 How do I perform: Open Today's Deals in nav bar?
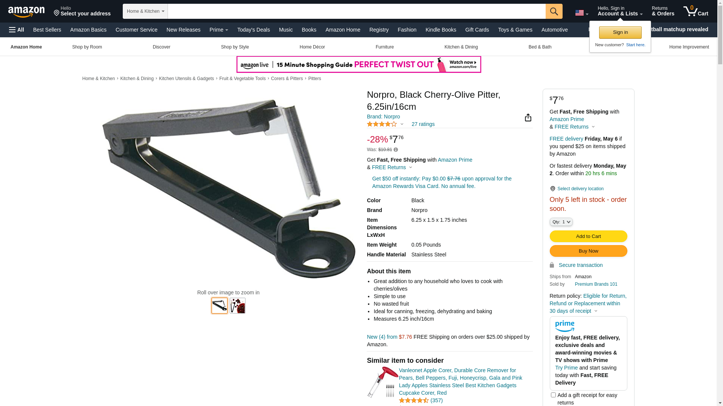click(x=253, y=30)
